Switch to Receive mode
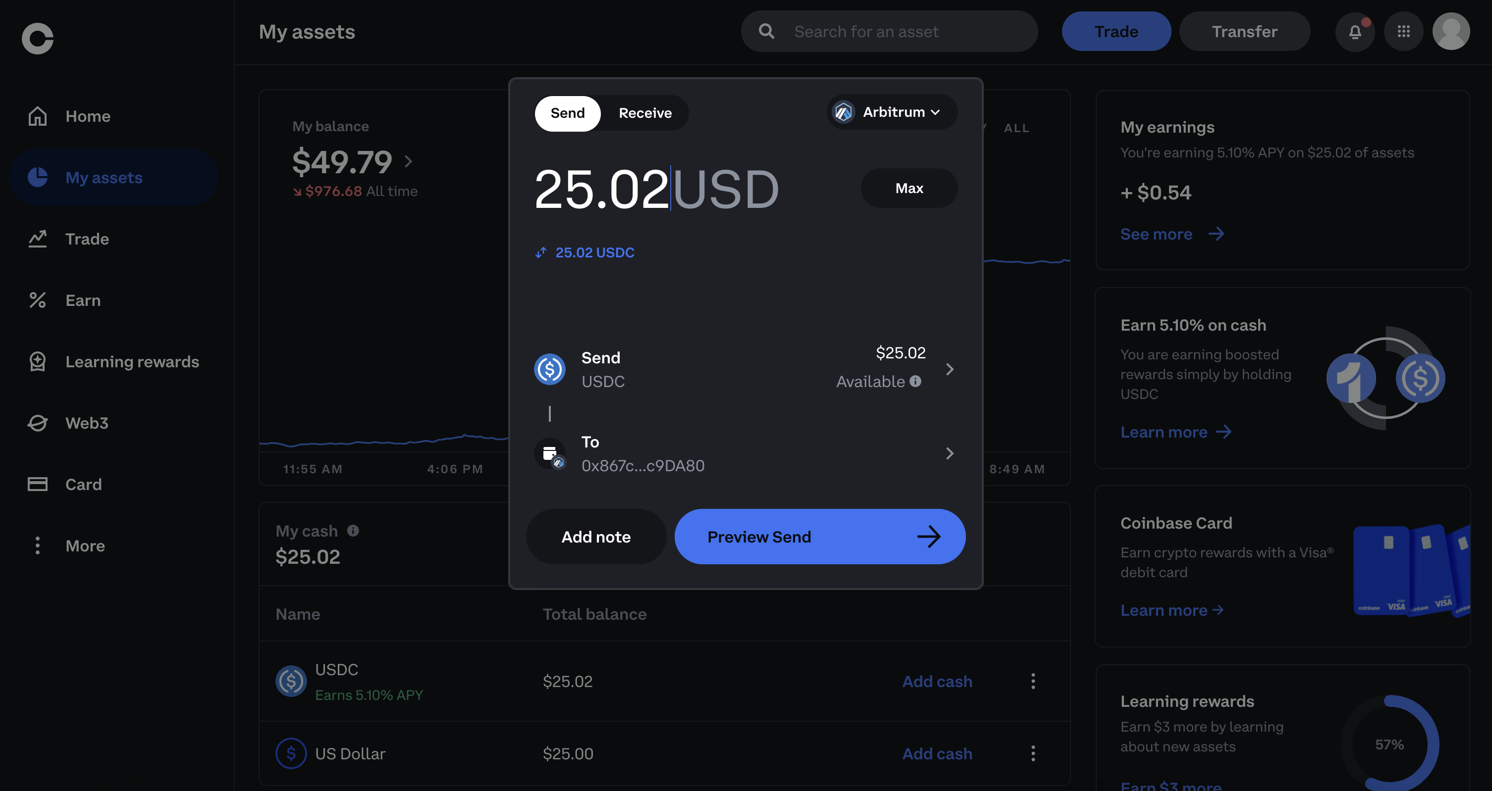The width and height of the screenshot is (1492, 791). pos(644,113)
